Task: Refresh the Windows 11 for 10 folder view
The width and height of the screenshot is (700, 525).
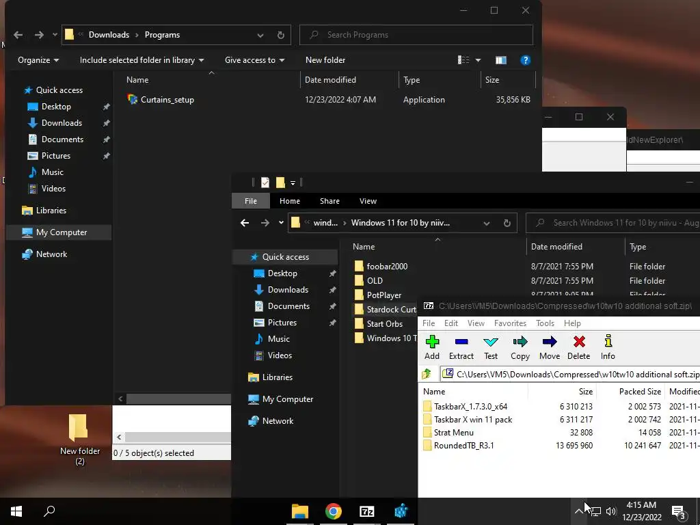Action: pos(507,223)
